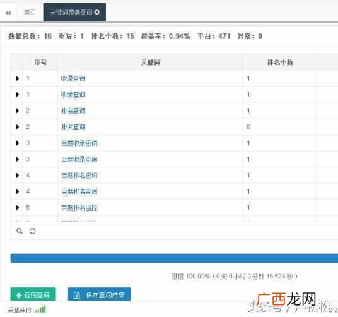Click the magnifier search icon below the table
Image resolution: width=338 pixels, height=317 pixels.
(20, 231)
